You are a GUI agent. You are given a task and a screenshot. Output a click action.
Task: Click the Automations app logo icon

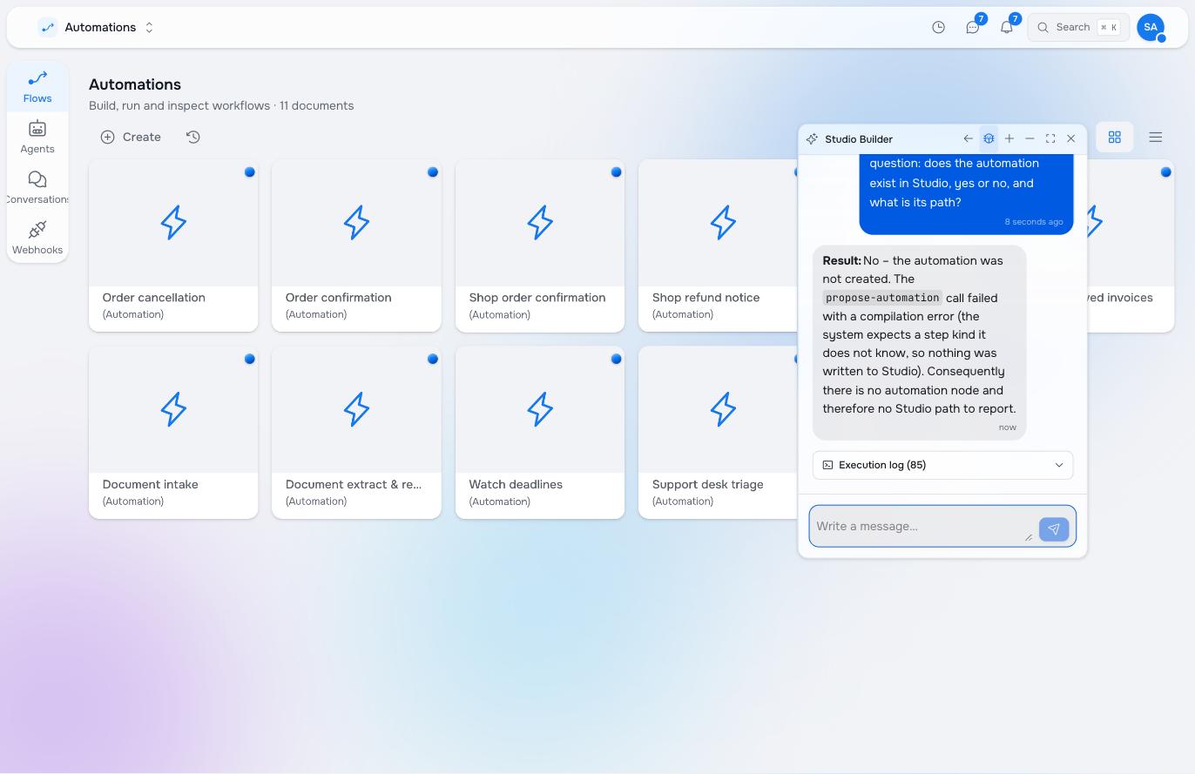[x=48, y=28]
